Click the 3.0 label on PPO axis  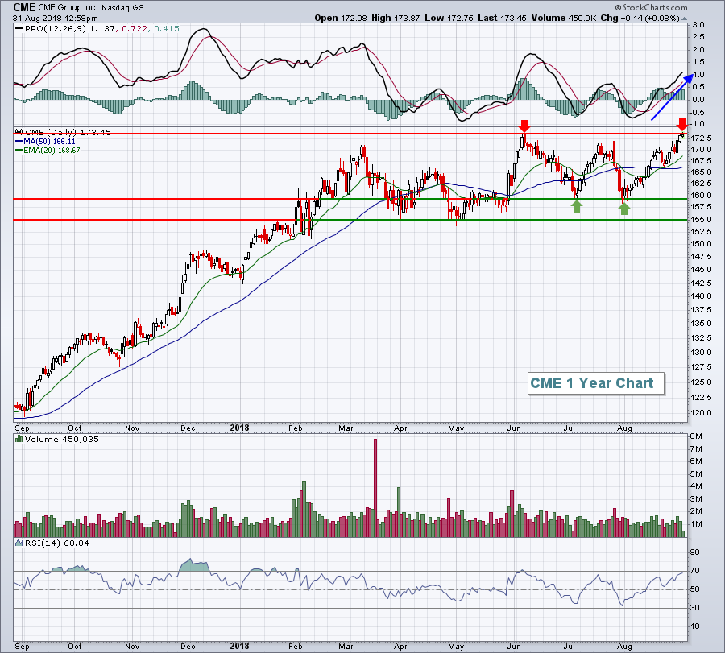698,25
